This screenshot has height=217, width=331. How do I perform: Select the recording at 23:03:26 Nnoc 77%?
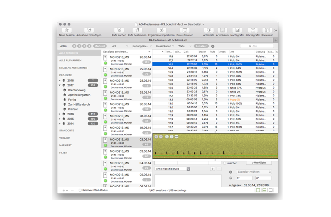pos(215,88)
